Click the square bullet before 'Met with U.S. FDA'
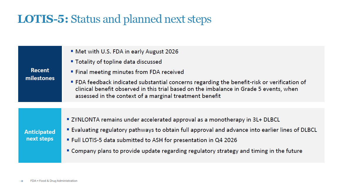This screenshot has width=343, height=192. (x=72, y=51)
